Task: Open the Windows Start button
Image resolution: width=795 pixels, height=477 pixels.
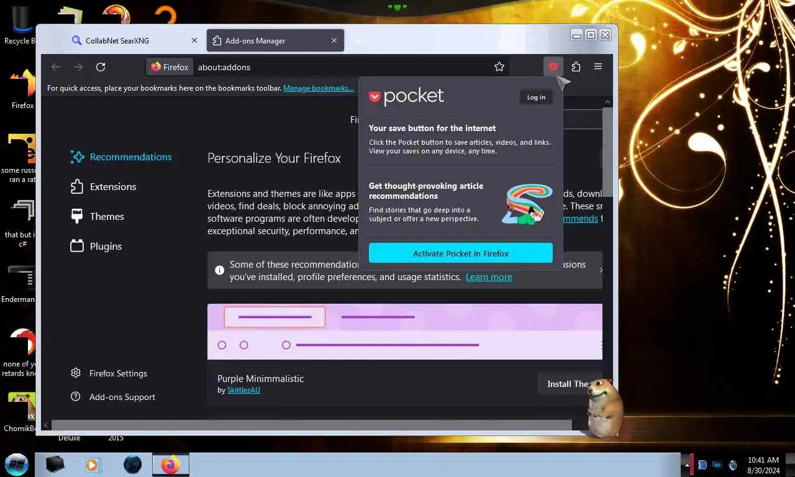Action: (17, 464)
